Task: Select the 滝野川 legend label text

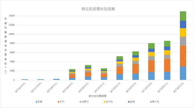Action: coord(85,102)
